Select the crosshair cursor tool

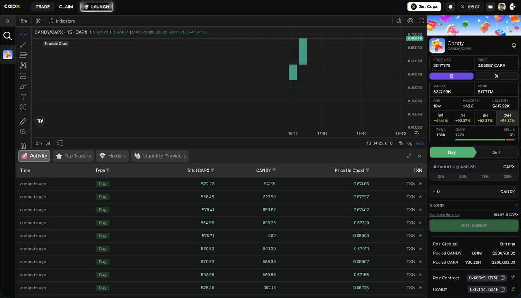pos(23,34)
